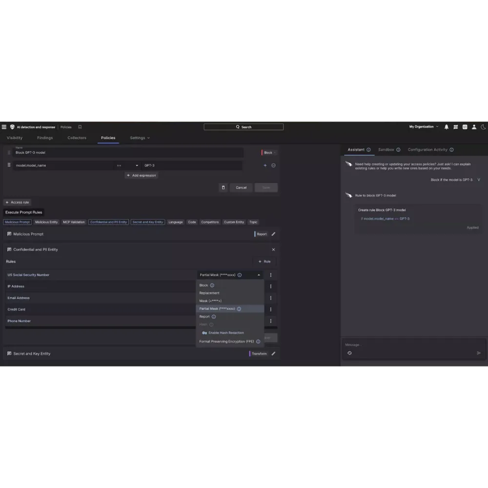
Task: Open options menu for Phone Number row
Action: pos(271,321)
